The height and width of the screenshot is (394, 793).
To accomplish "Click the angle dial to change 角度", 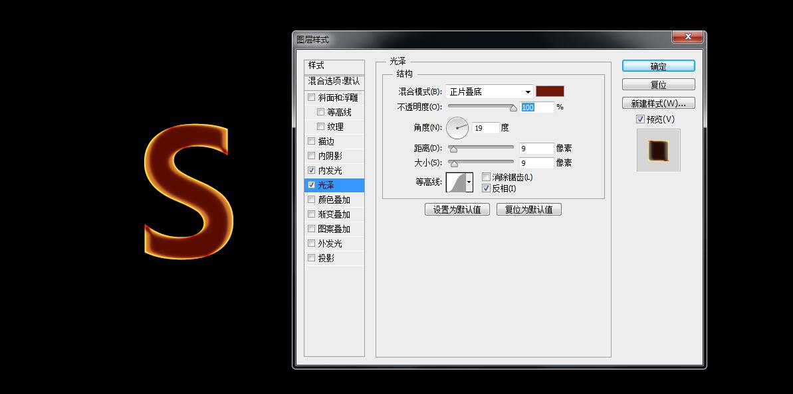I will 457,127.
